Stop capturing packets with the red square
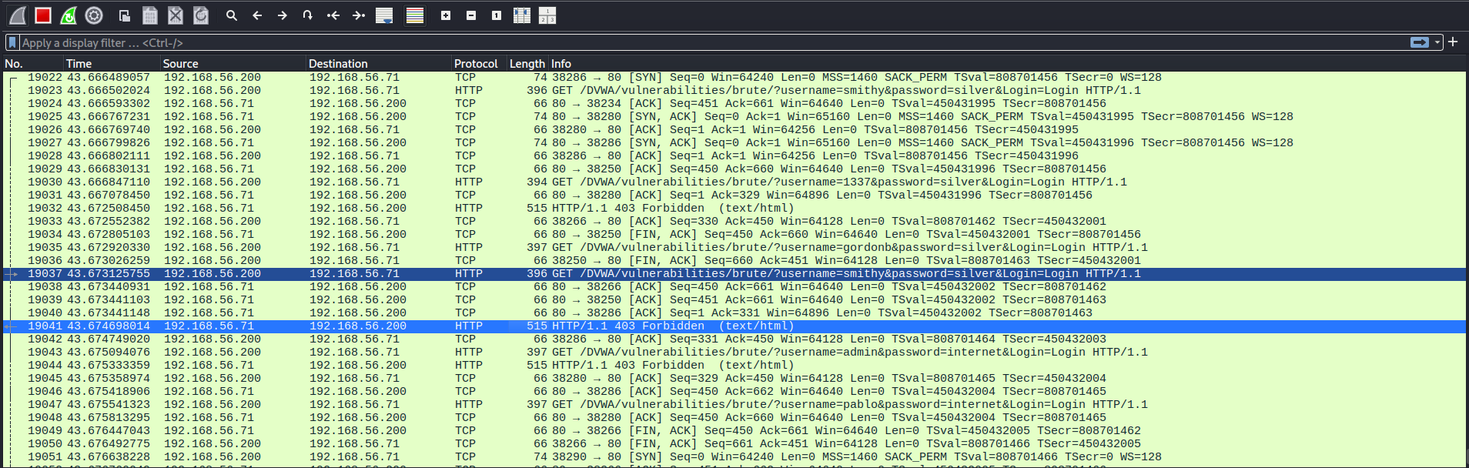The height and width of the screenshot is (468, 1469). pyautogui.click(x=43, y=15)
